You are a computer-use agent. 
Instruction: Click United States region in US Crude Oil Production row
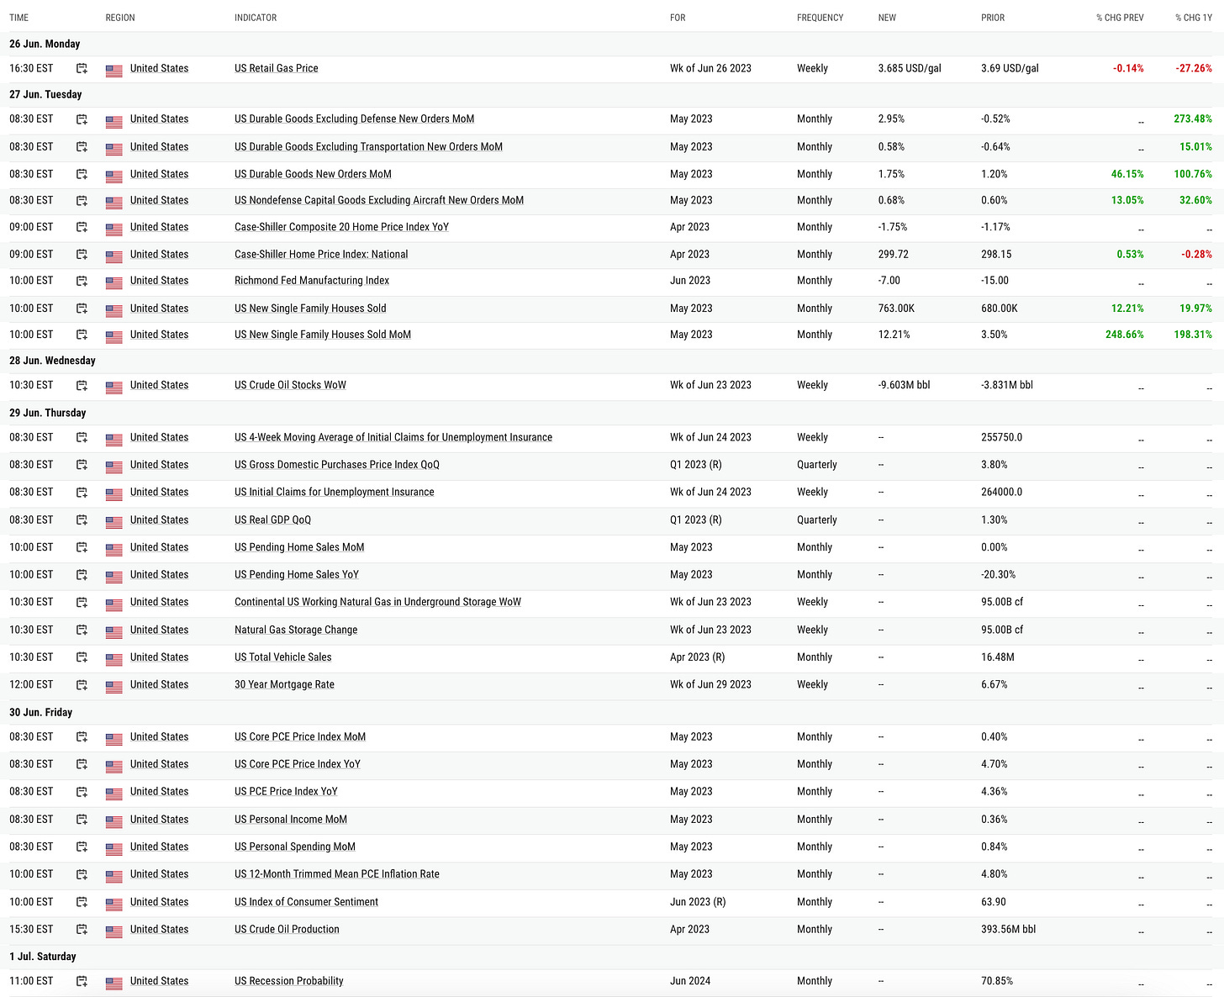tap(159, 929)
